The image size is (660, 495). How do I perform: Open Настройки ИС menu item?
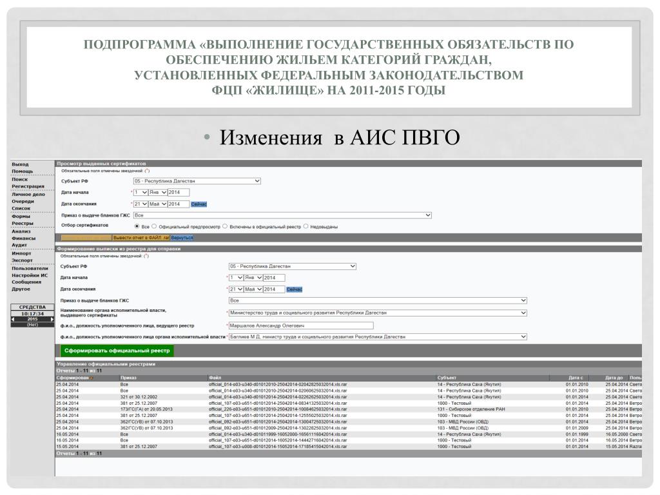click(x=30, y=275)
